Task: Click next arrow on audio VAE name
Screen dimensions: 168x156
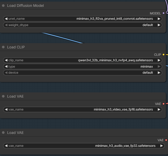Action: click(x=162, y=146)
